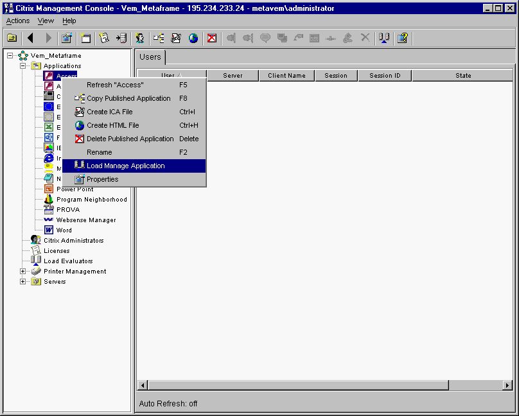Expand the Printer Management node
The width and height of the screenshot is (519, 416).
coord(23,271)
